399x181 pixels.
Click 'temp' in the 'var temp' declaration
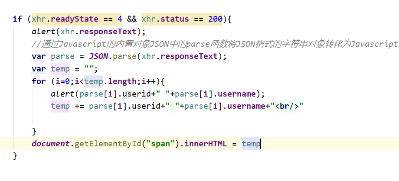60,69
